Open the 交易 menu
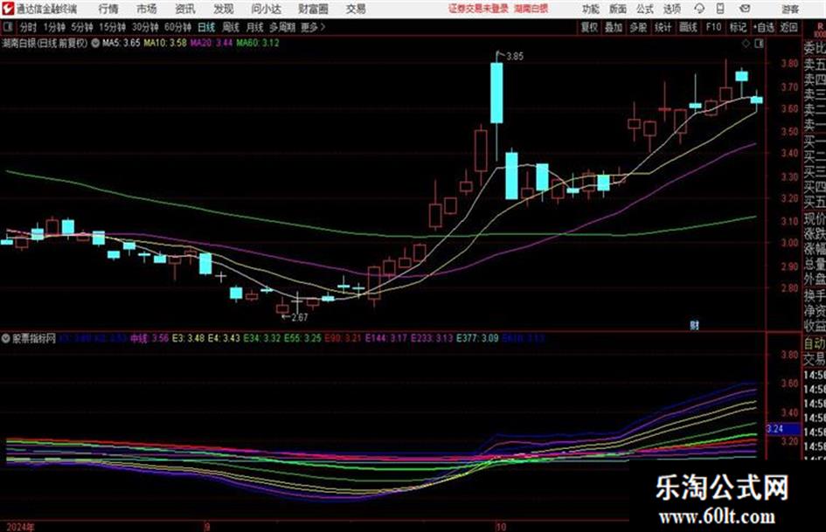Viewport: 826px width, 532px height. (356, 9)
